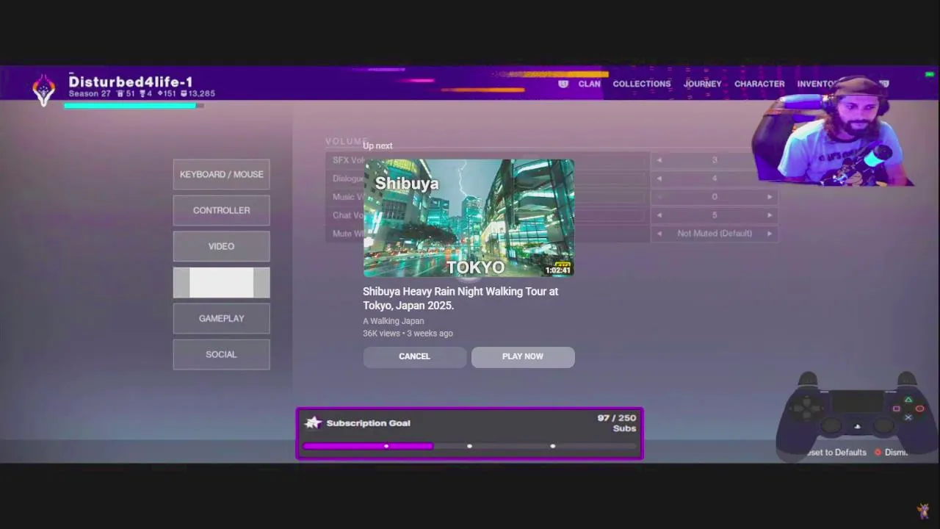
Task: Select the CONTROLLER settings category
Action: [221, 210]
